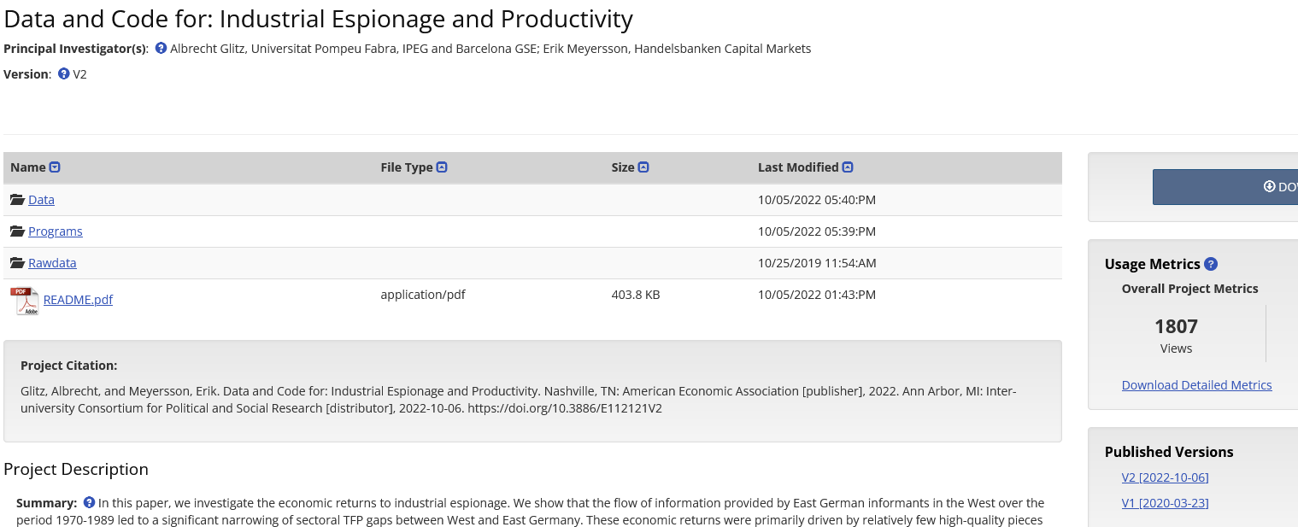Image resolution: width=1298 pixels, height=527 pixels.
Task: Open the README.pdf file
Action: (78, 300)
